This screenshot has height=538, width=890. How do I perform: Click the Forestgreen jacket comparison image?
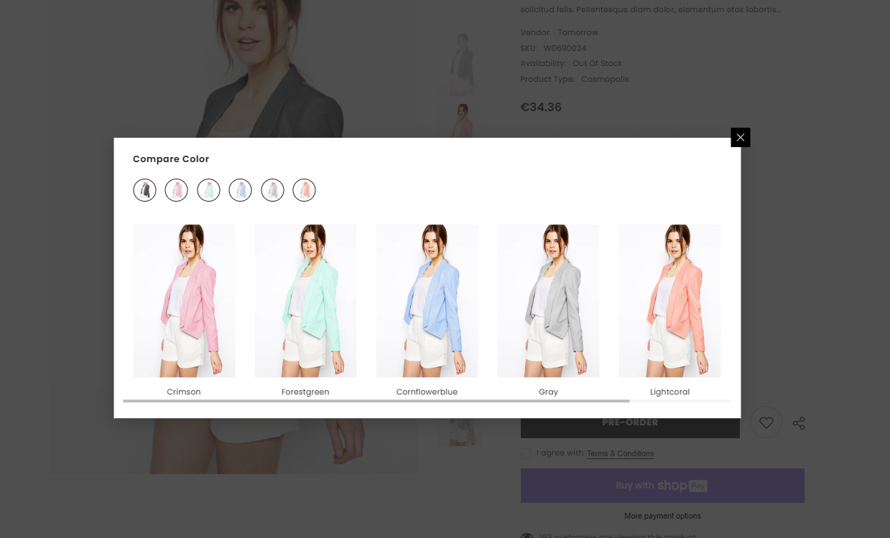pos(305,301)
